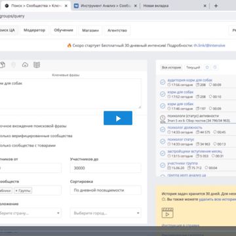Open 'застройщики вступления месяц' task result
This screenshot has width=236, height=236.
pyautogui.click(x=195, y=151)
